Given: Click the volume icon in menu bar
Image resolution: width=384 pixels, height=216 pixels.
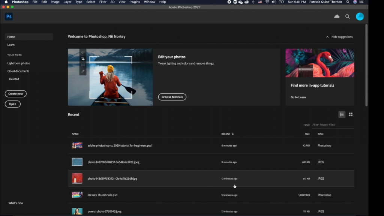Looking at the screenshot, I should coord(274,2).
